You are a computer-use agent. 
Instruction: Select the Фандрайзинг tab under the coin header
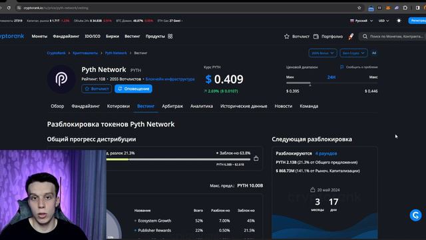pos(86,106)
